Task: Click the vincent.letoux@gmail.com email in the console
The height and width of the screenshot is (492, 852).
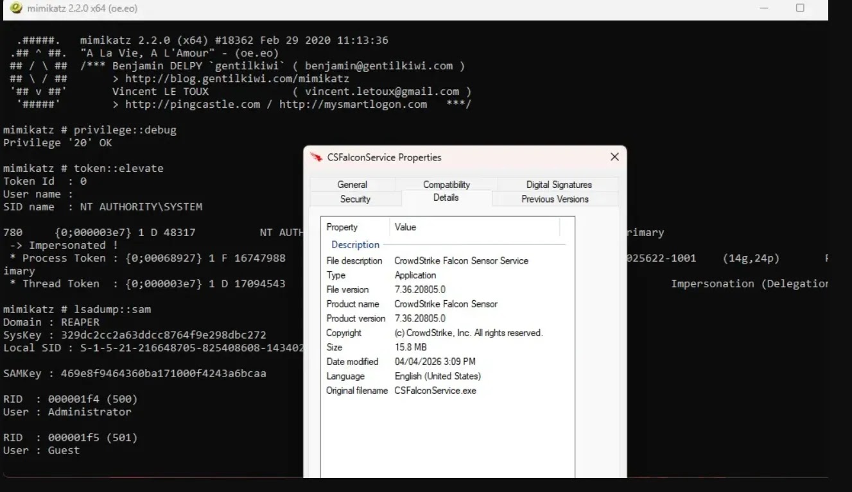Action: (x=382, y=91)
